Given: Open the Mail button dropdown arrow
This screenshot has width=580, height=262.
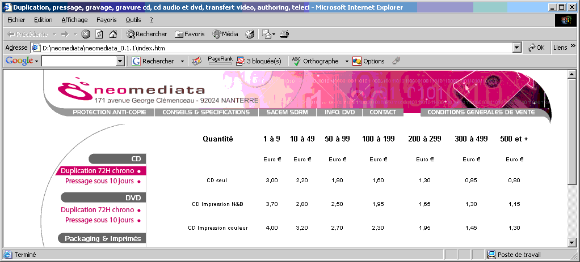Looking at the screenshot, I should 274,35.
